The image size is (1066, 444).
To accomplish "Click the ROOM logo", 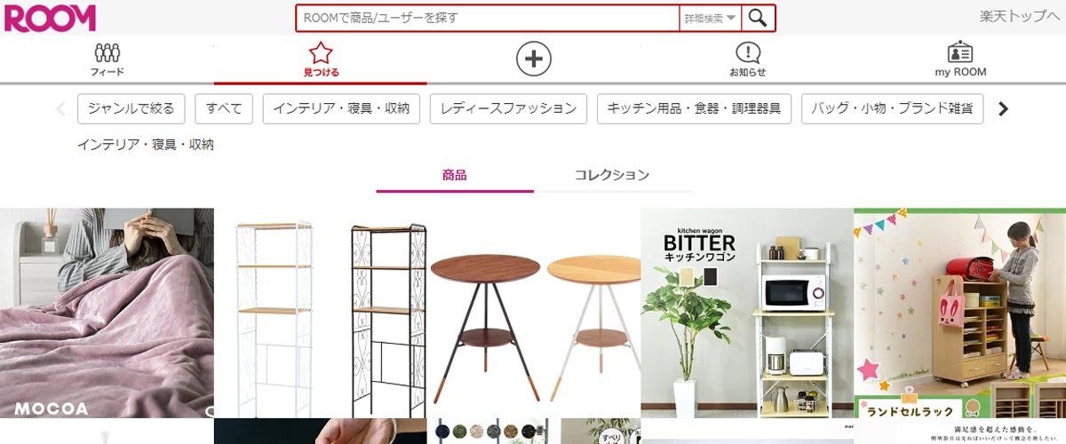I will coord(50,18).
